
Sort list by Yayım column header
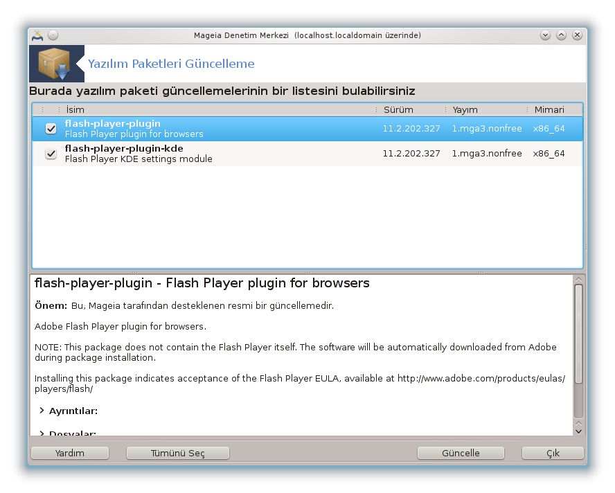[x=486, y=110]
